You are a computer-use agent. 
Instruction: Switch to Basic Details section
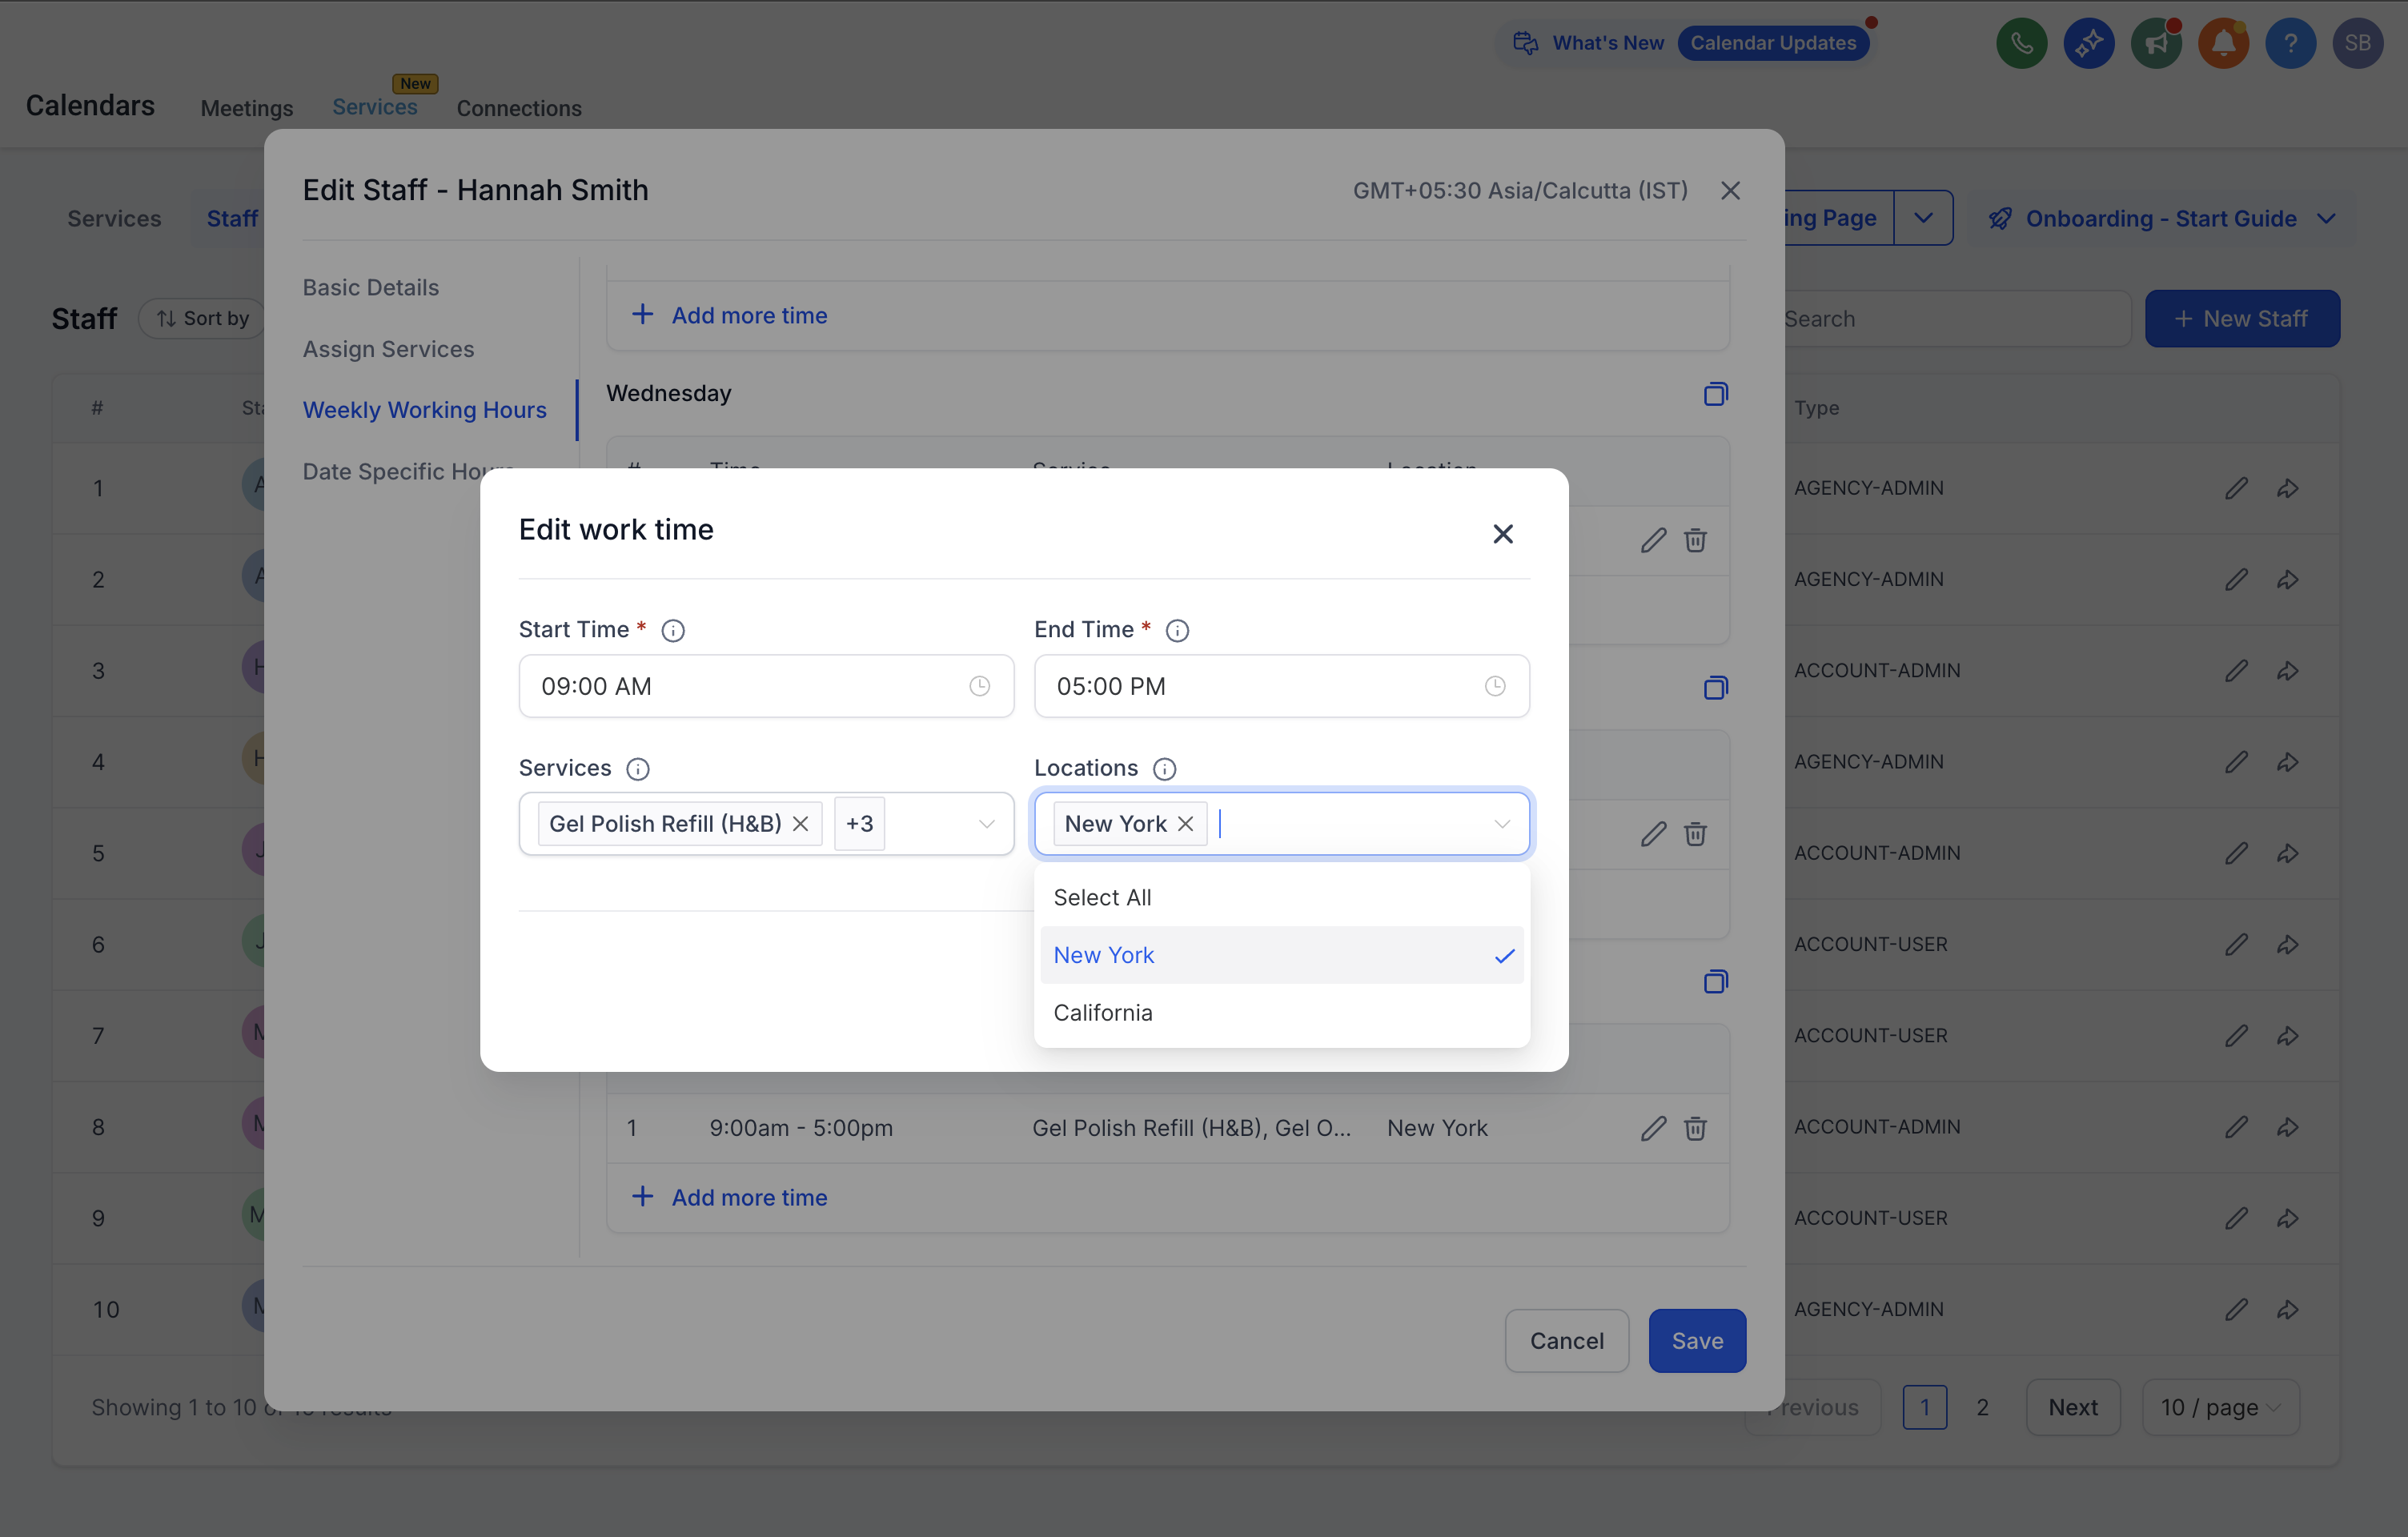point(371,288)
